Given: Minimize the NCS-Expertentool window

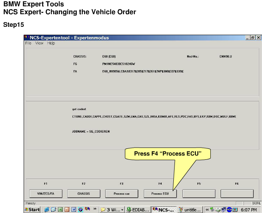Looking at the screenshot, I should tap(248, 37).
